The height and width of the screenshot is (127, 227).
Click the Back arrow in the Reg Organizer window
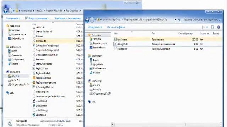6,11
